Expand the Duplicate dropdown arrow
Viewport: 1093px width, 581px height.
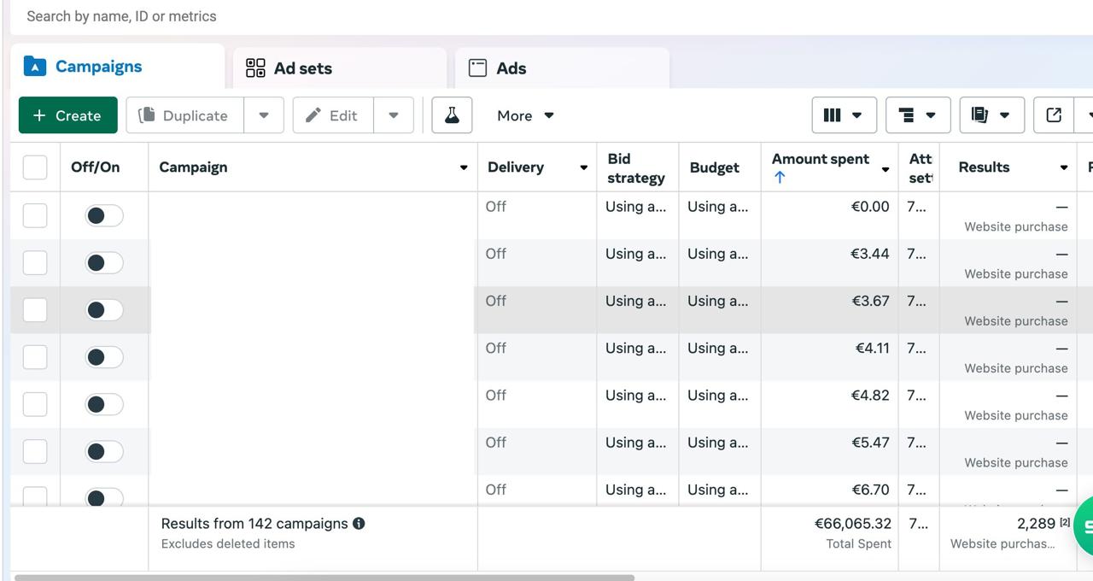point(264,115)
